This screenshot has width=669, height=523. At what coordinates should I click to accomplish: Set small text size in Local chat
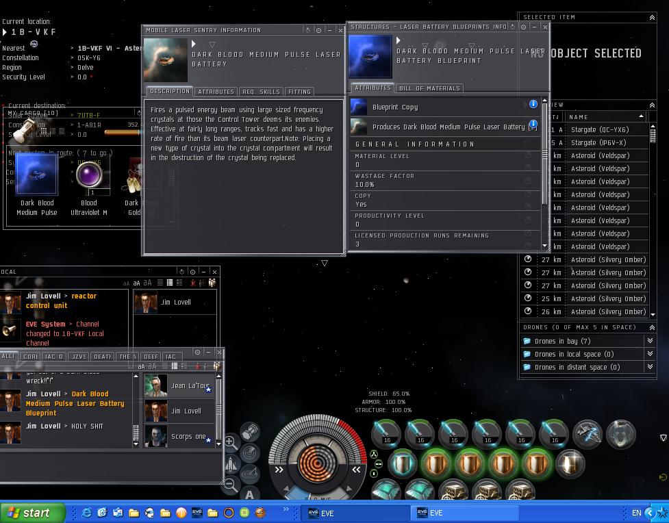(126, 283)
